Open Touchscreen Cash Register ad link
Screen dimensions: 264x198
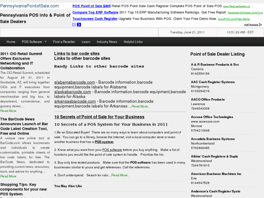click(x=95, y=19)
